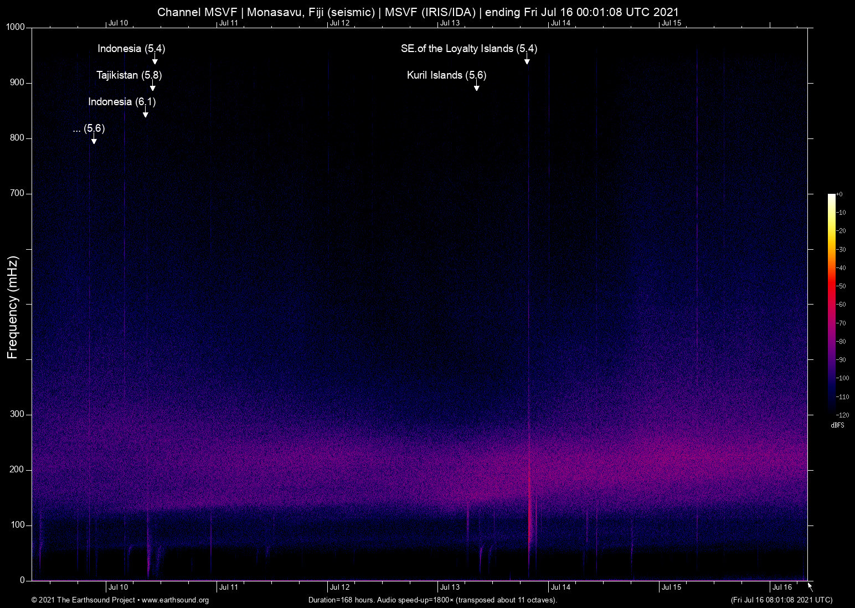Click the 'Jul 15' date on the top axis
Image resolution: width=855 pixels, height=608 pixels.
point(672,23)
